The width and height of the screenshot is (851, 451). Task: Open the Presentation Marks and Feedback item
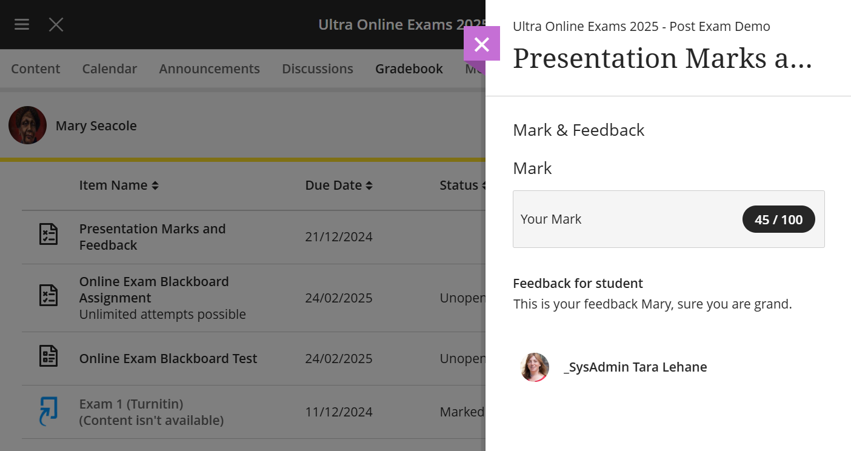pos(152,236)
